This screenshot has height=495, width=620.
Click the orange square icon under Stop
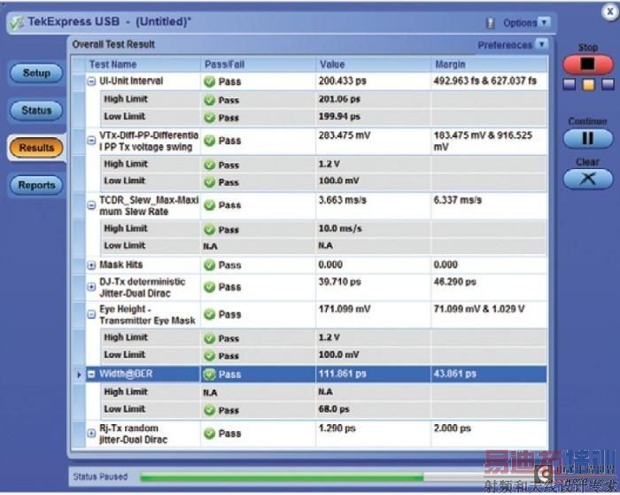[x=588, y=84]
